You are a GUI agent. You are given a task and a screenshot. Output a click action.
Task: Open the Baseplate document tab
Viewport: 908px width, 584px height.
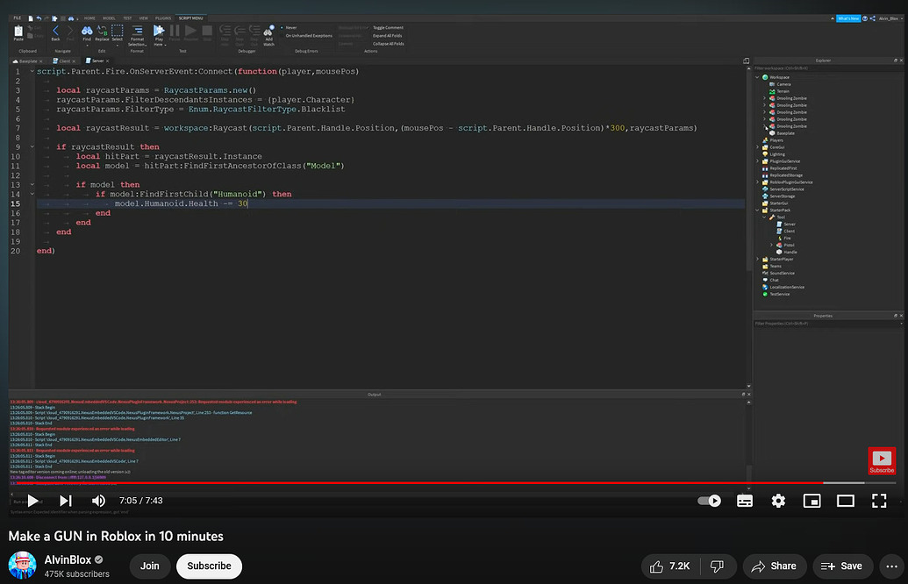click(27, 61)
